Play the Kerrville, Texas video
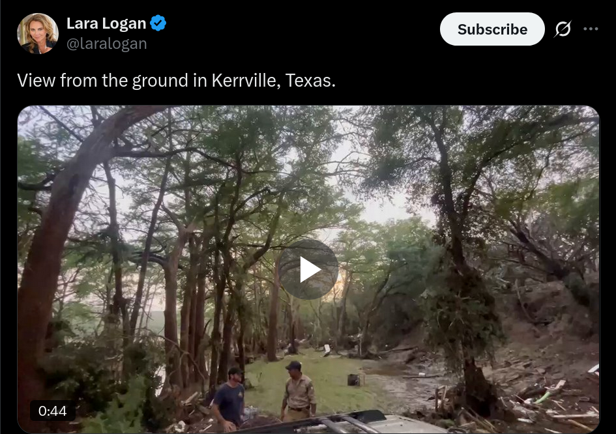The width and height of the screenshot is (616, 434). click(308, 269)
